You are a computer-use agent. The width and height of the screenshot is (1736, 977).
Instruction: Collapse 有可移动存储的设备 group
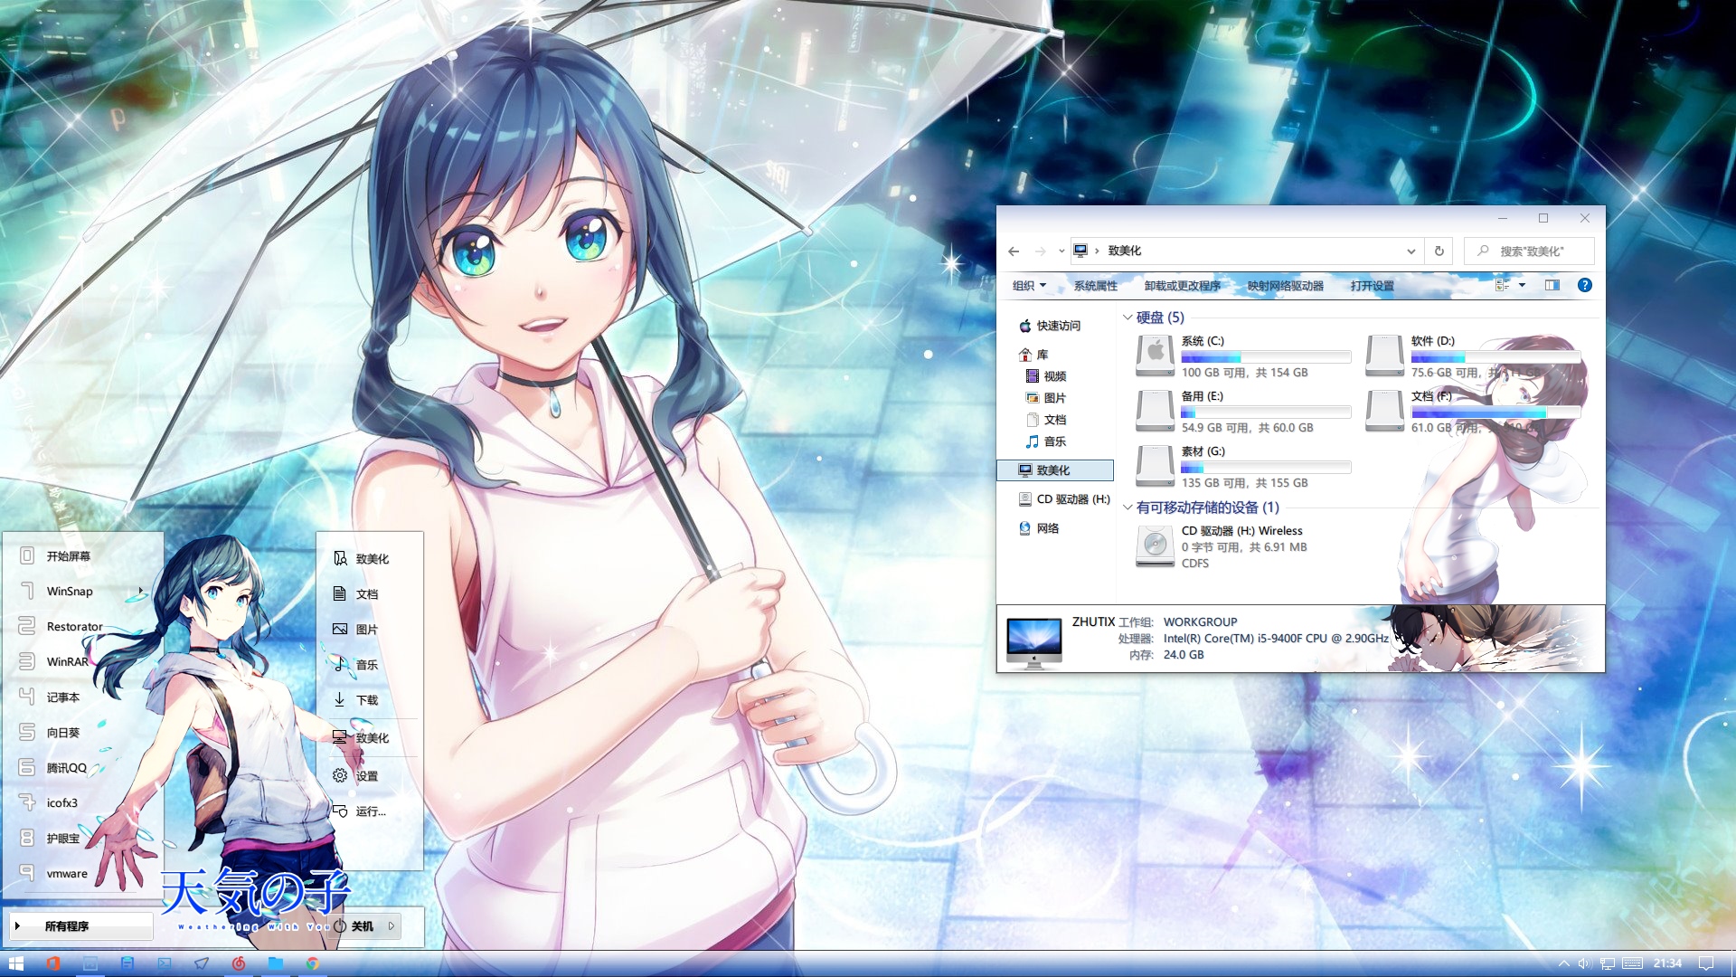[1127, 507]
